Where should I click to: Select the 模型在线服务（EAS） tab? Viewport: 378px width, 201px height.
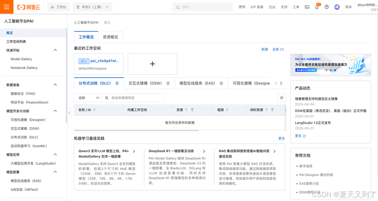(x=201, y=83)
